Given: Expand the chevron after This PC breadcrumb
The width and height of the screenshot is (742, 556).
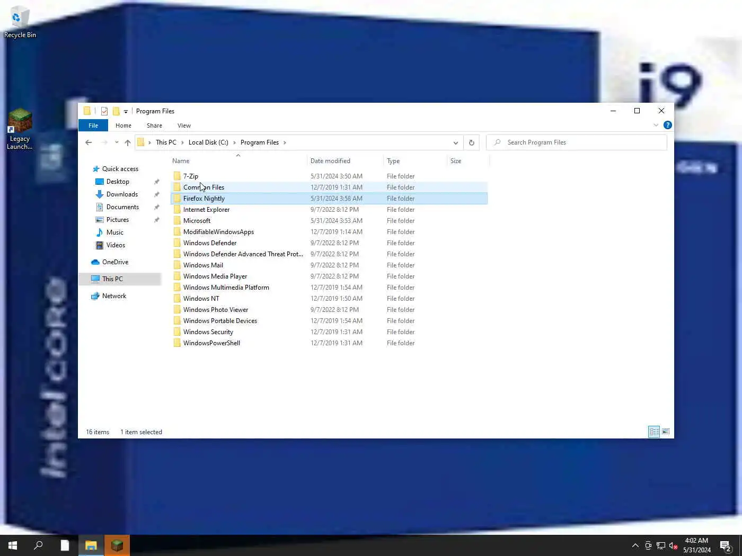Looking at the screenshot, I should (x=182, y=142).
